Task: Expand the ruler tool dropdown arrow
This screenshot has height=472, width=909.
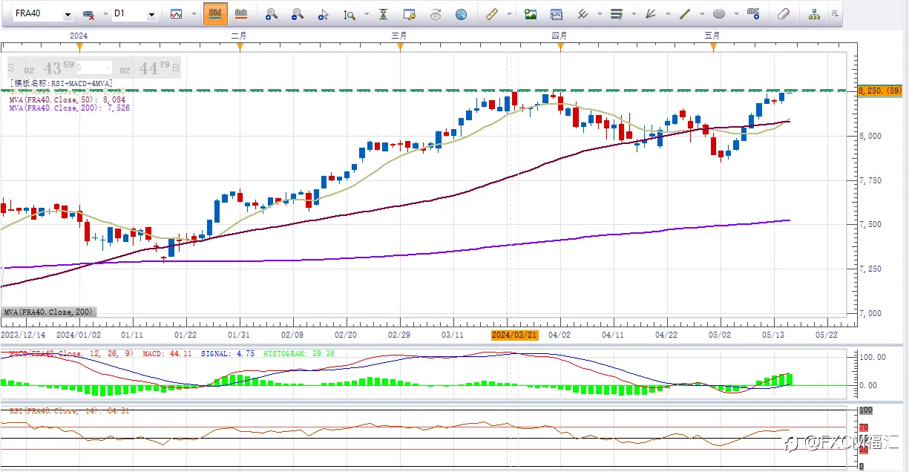Action: click(508, 14)
